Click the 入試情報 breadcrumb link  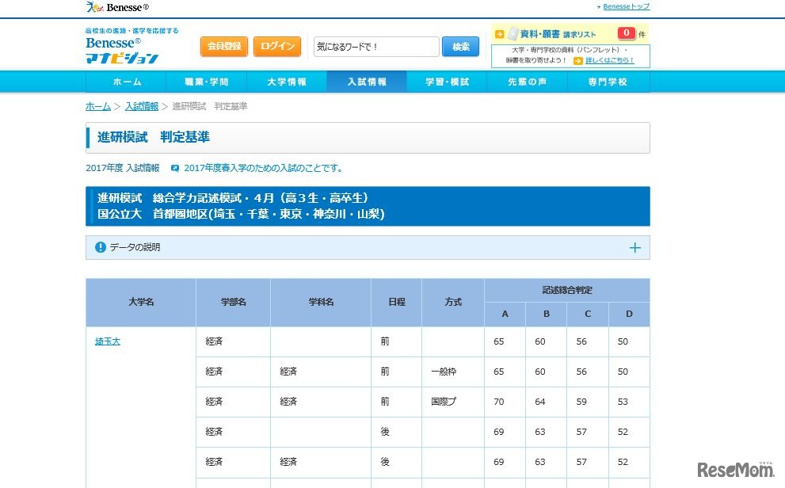click(142, 106)
